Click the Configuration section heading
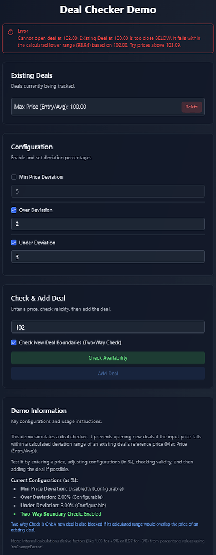The height and width of the screenshot is (555, 216). [x=32, y=147]
